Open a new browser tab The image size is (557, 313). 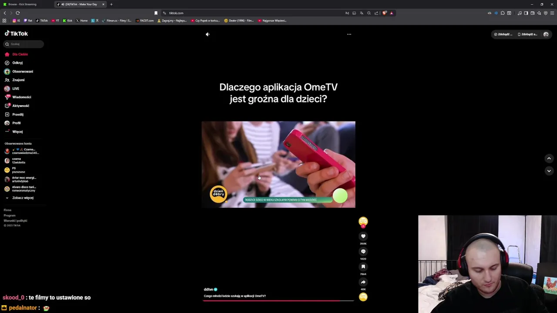(x=111, y=4)
